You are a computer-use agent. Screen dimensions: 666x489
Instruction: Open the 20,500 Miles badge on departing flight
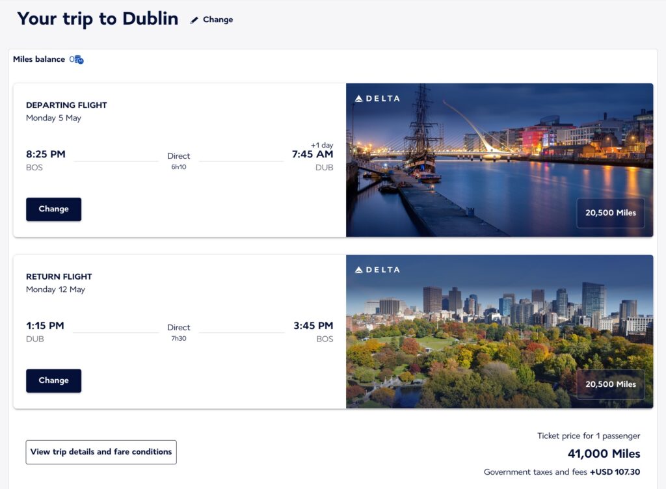coord(610,213)
